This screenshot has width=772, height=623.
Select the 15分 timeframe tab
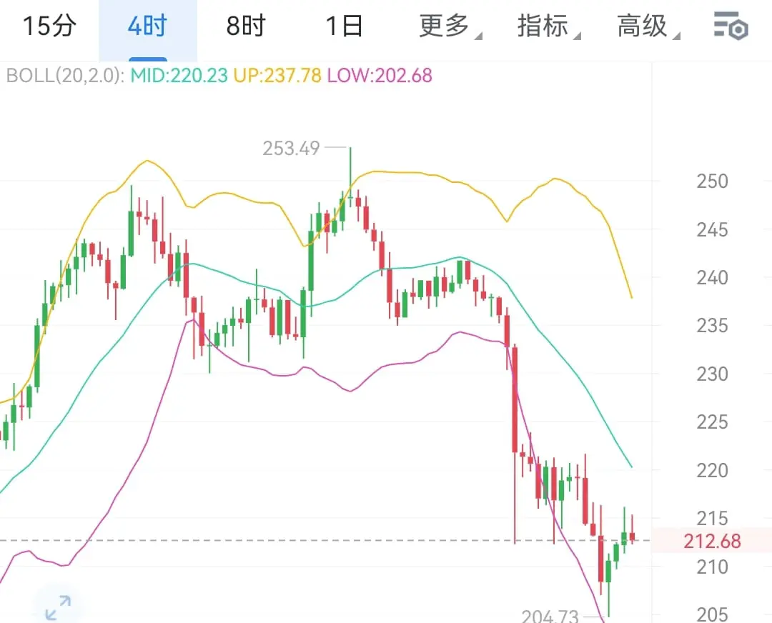[50, 26]
